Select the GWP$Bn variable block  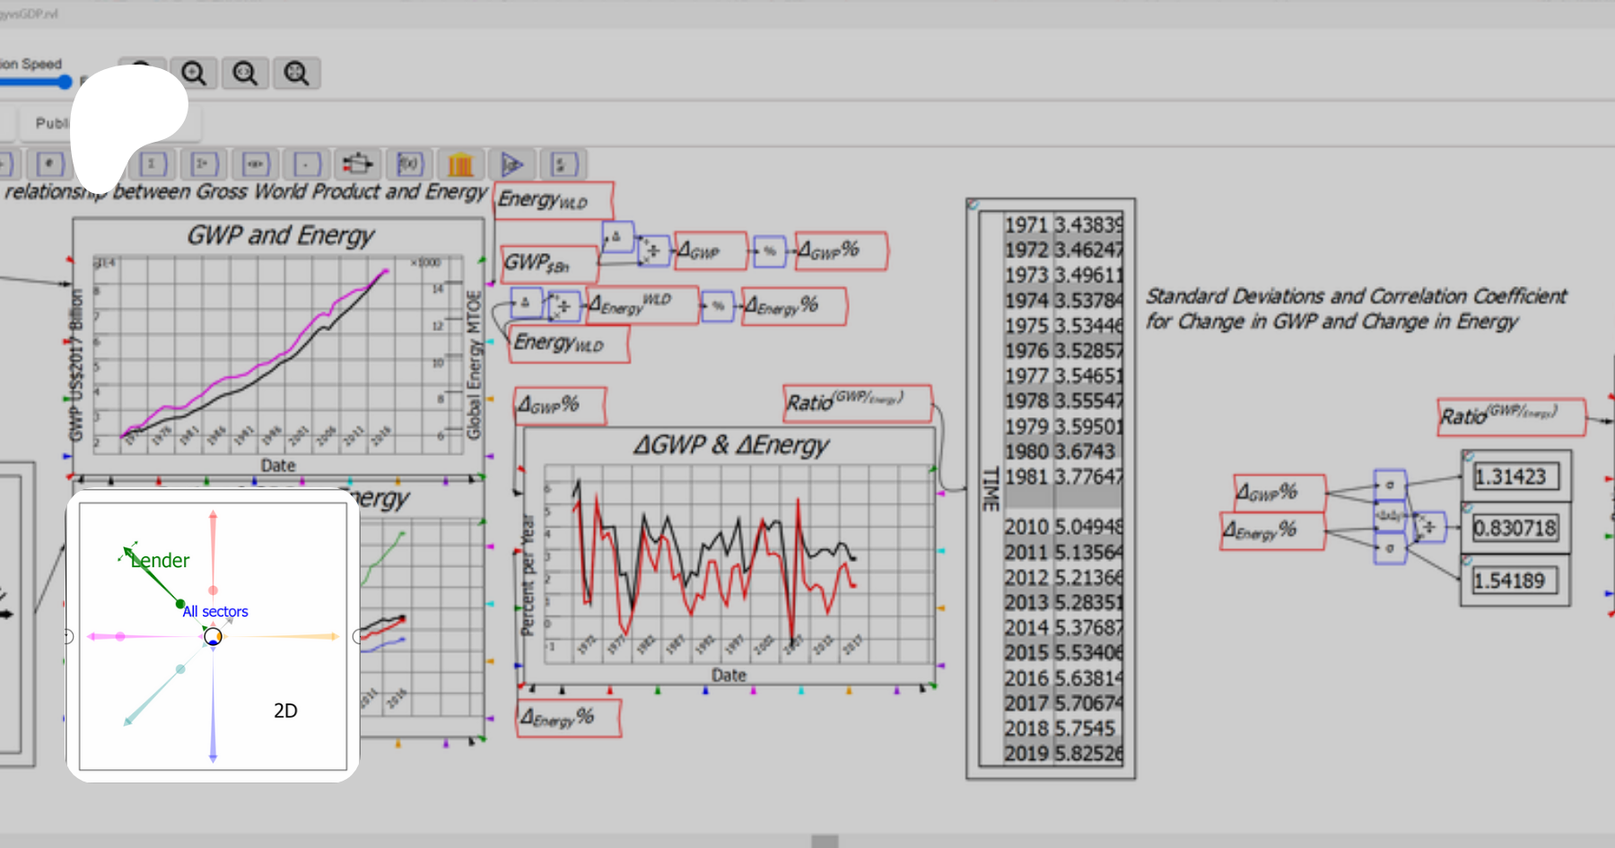point(547,264)
